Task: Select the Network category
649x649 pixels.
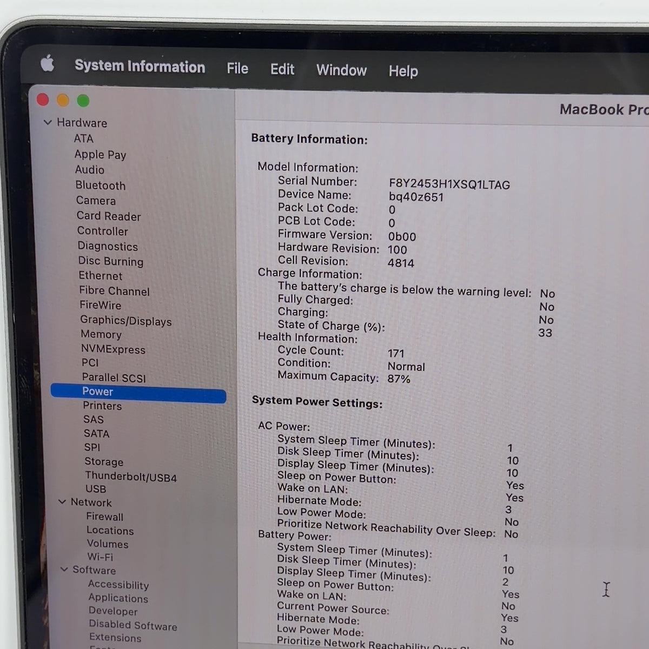Action: pos(91,502)
